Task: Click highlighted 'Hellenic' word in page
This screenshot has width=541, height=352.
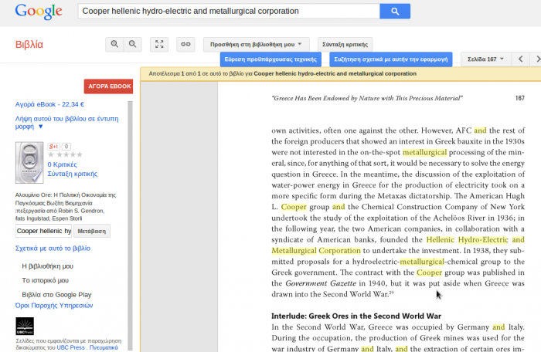Action: click(441, 239)
